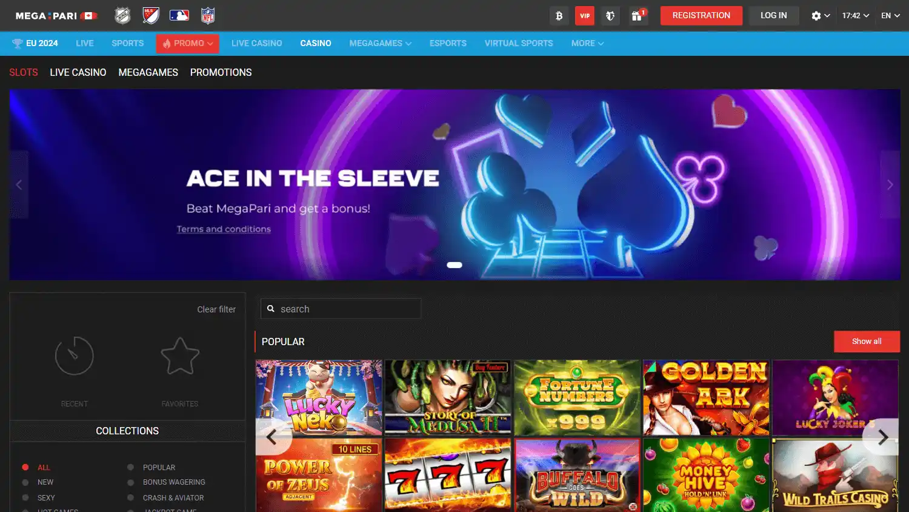Open the PROMOTIONS sub-tab
Viewport: 909px width, 512px height.
tap(221, 73)
